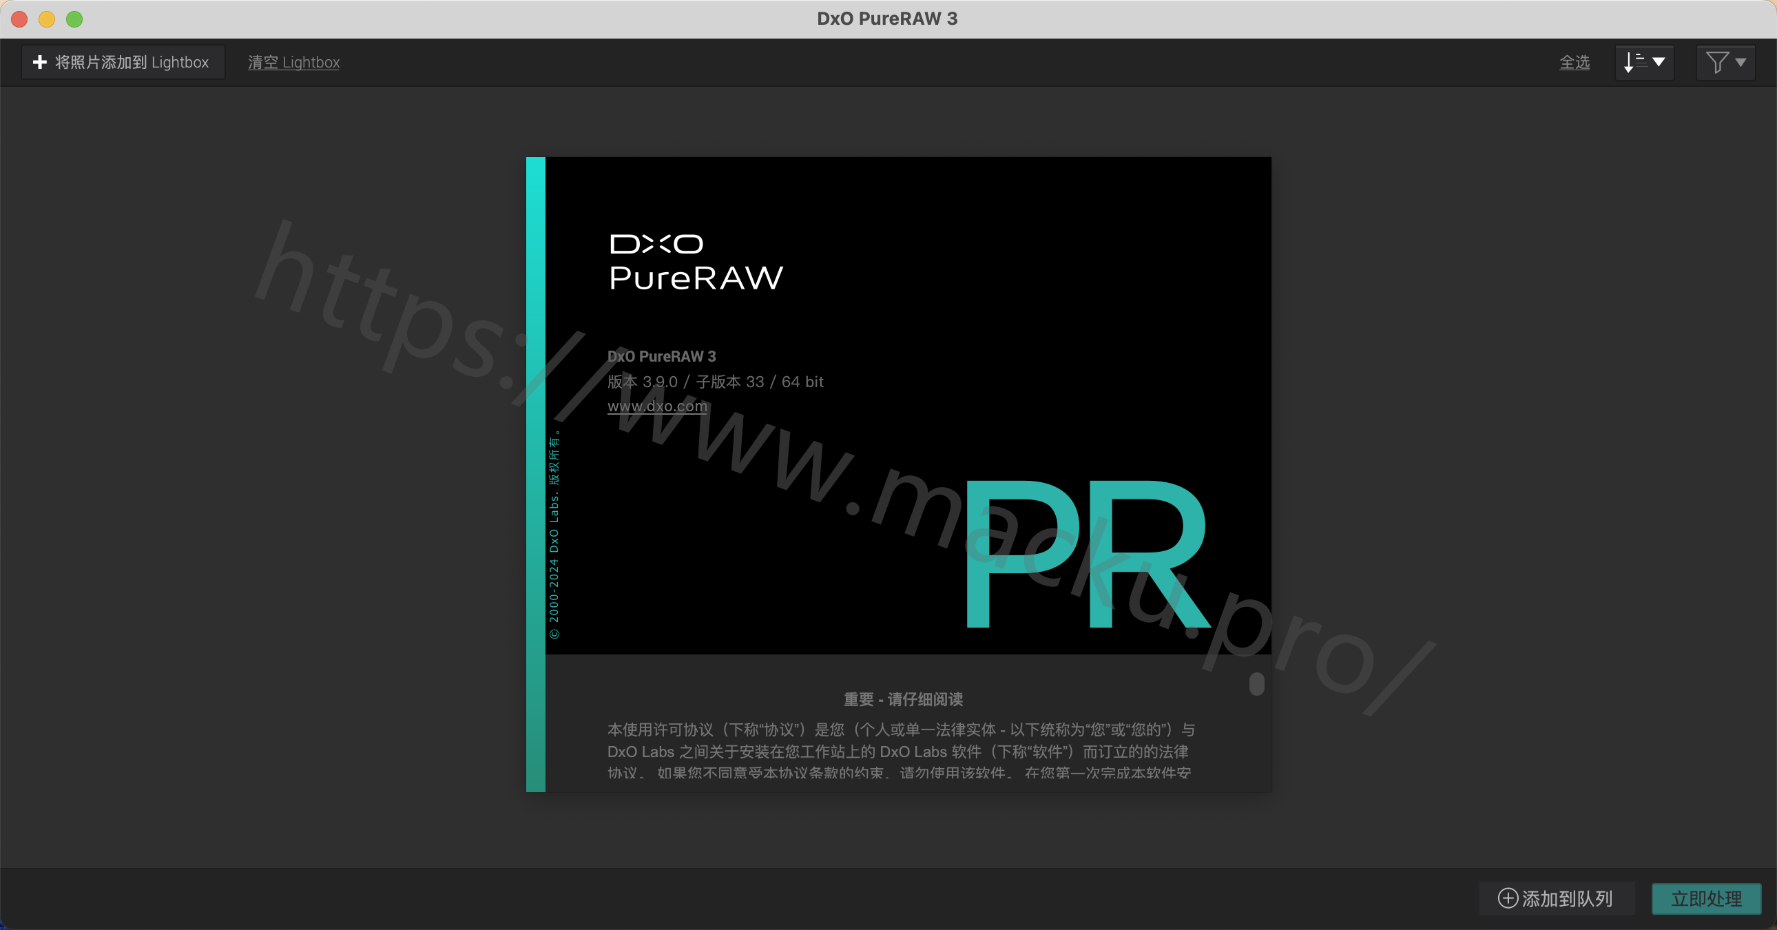Select all photos with 全选
1777x930 pixels.
coord(1575,62)
